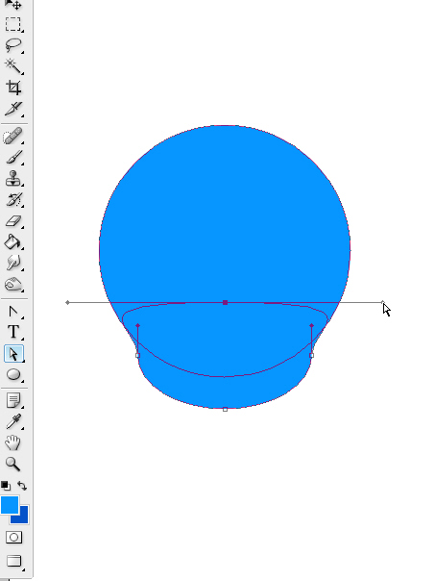Select the Zoom magnifier tool
435x581 pixels.
(x=13, y=464)
